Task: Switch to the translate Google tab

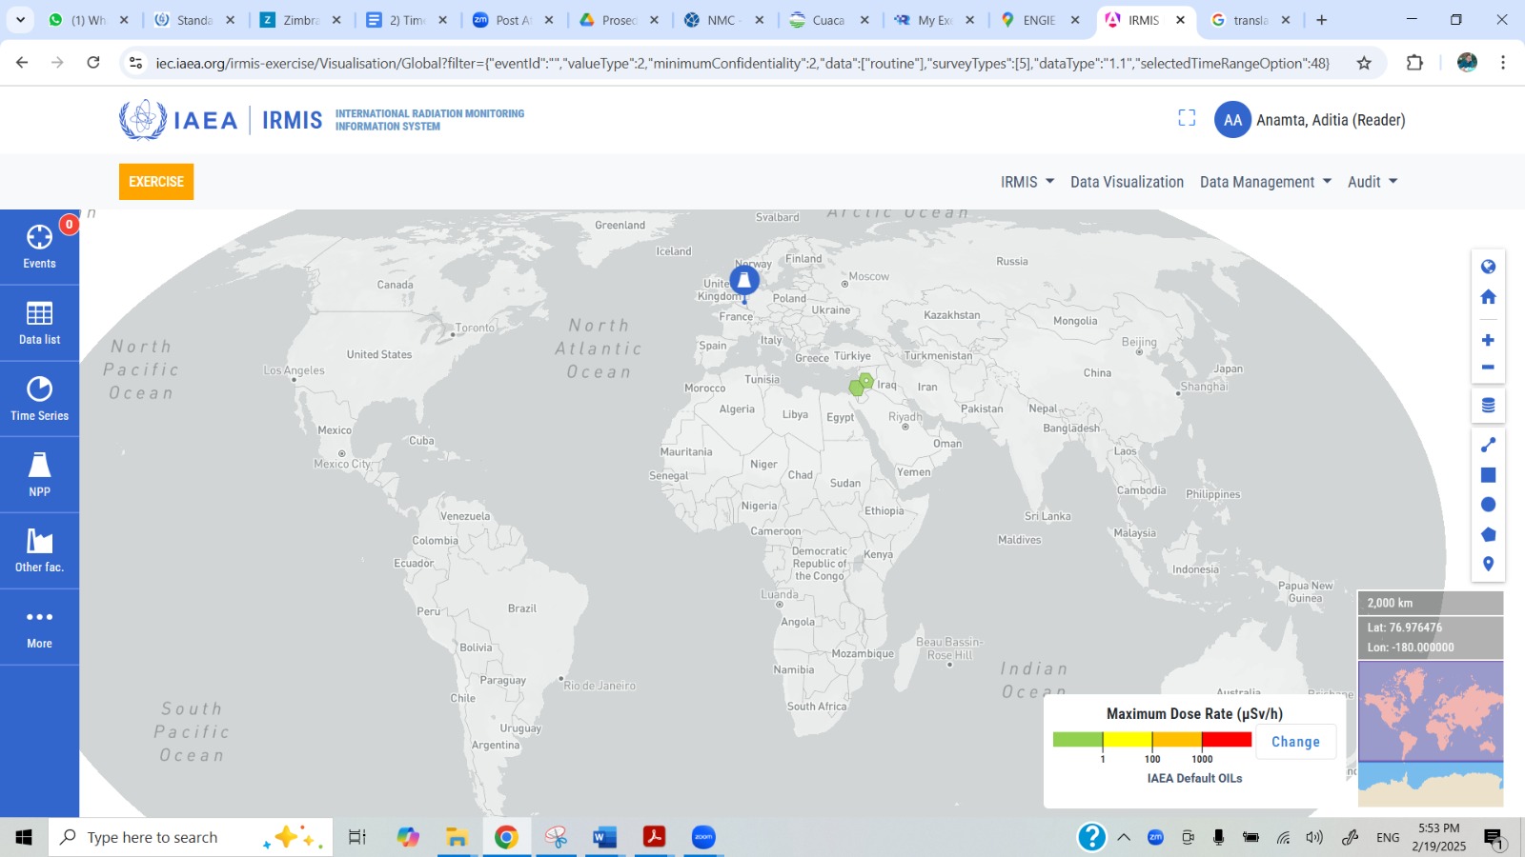Action: [x=1251, y=20]
